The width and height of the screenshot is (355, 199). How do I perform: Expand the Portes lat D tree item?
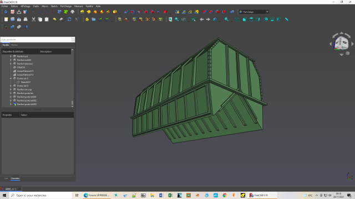pyautogui.click(x=11, y=86)
